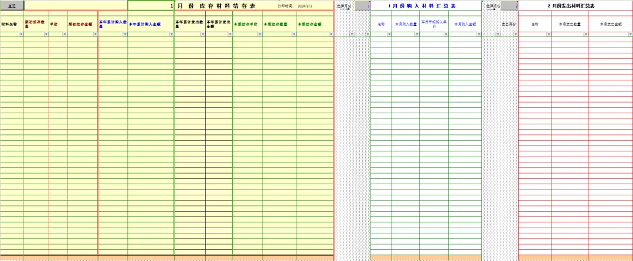Select month cell '2' of issued summary

(510, 6)
